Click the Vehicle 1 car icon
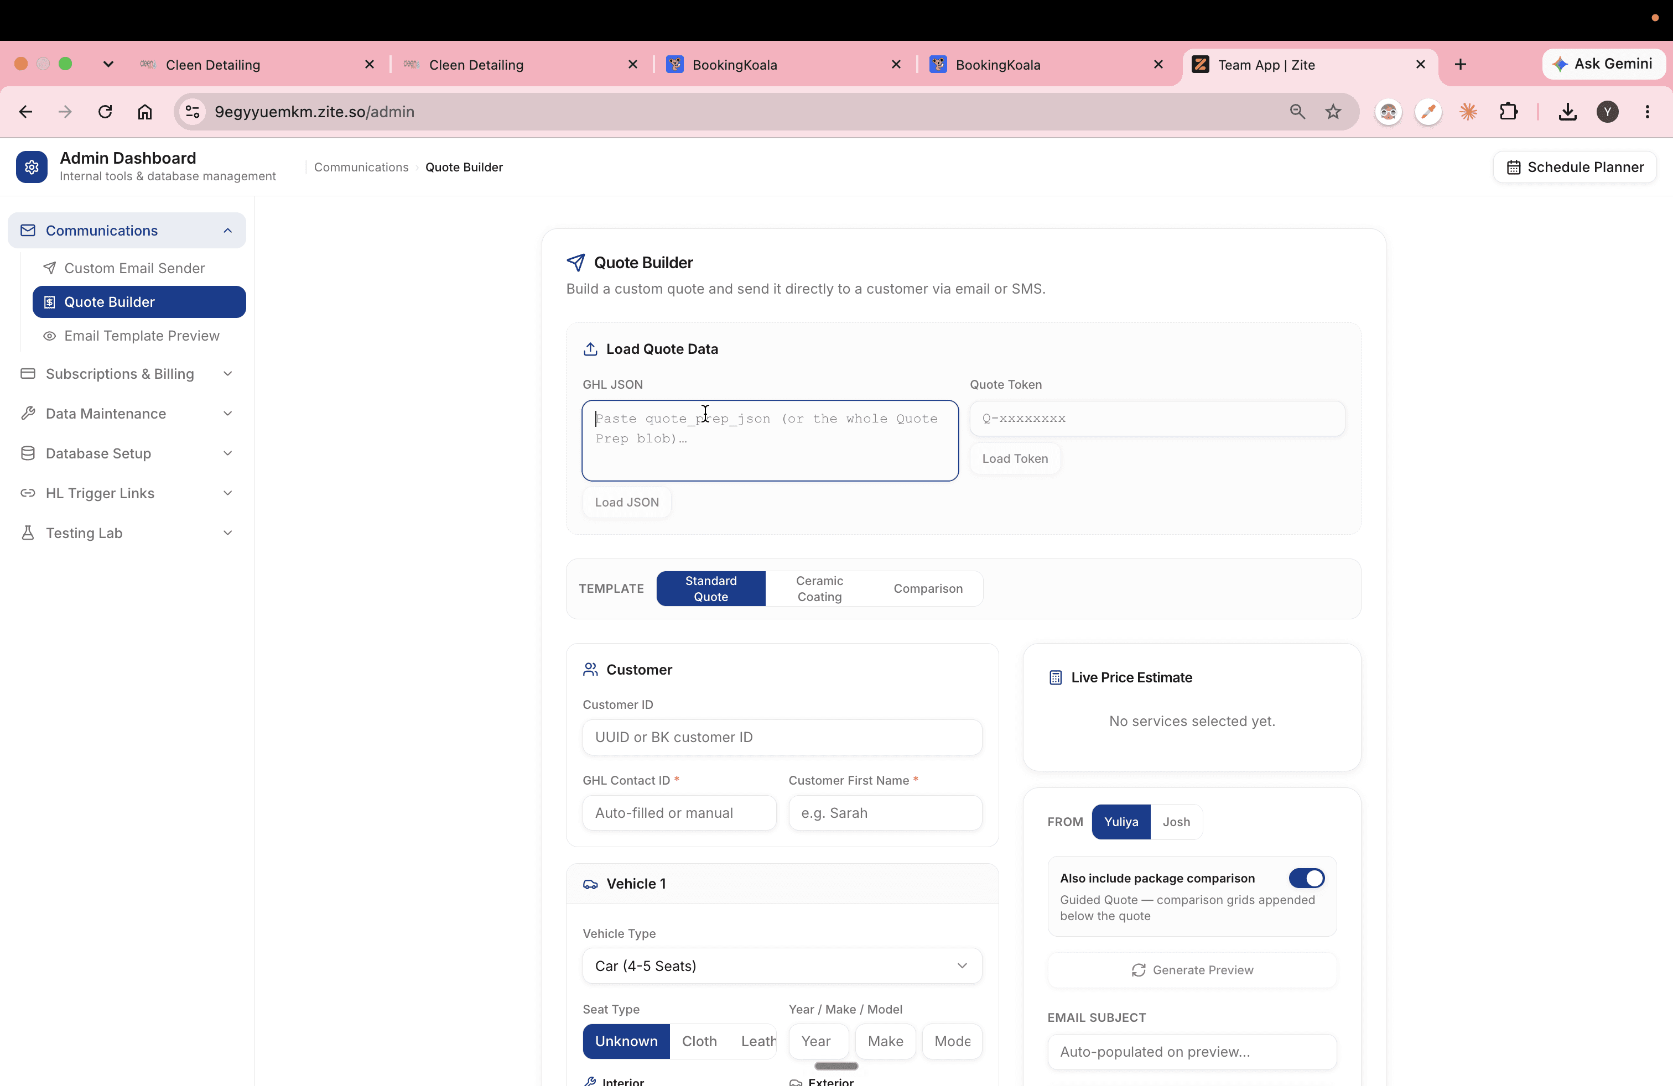The width and height of the screenshot is (1673, 1086). pos(590,884)
